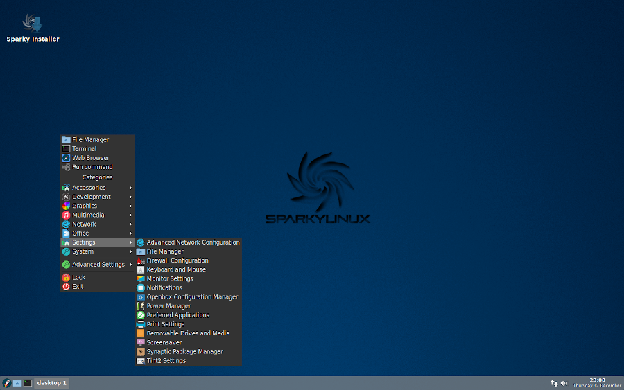Screen dimensions: 624x390
Task: Choose Lock from the menu
Action: (x=98, y=278)
